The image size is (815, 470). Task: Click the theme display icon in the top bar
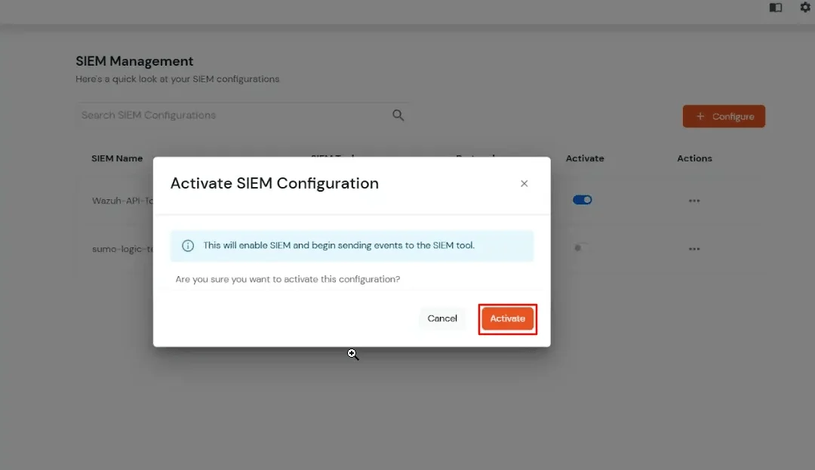pyautogui.click(x=775, y=8)
